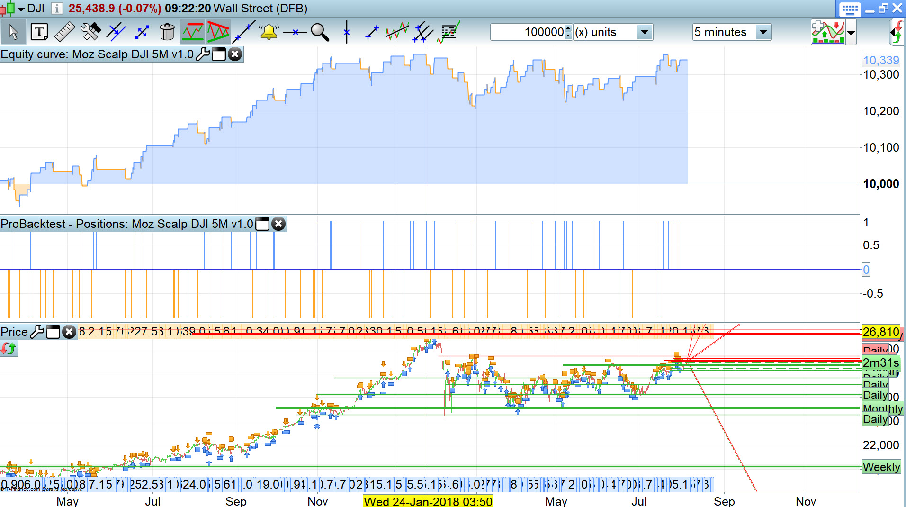
Task: Activate the magnifying glass zoom tool
Action: coord(320,32)
